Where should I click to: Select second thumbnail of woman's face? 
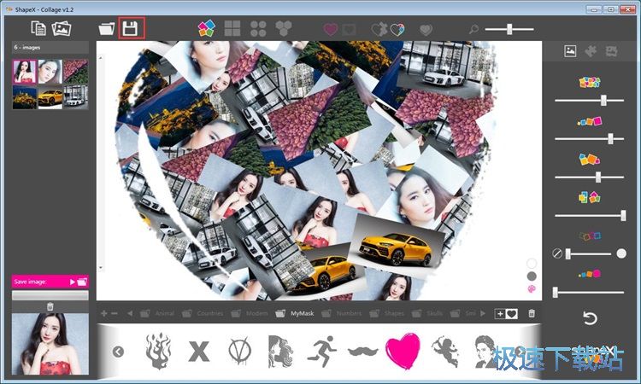(50, 72)
